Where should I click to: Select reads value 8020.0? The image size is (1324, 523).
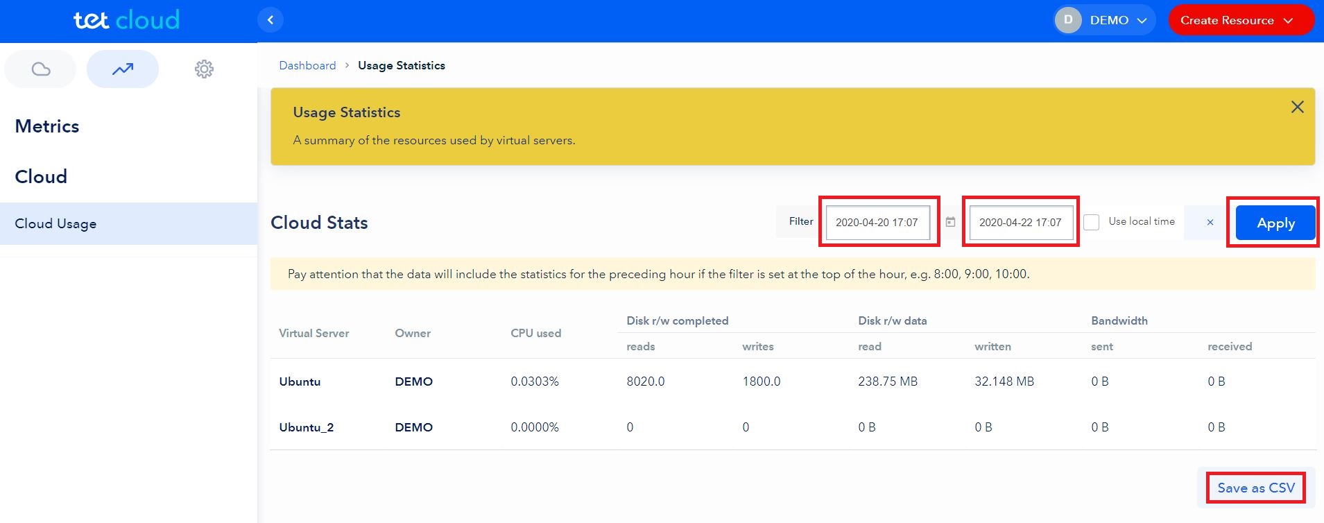click(x=646, y=381)
